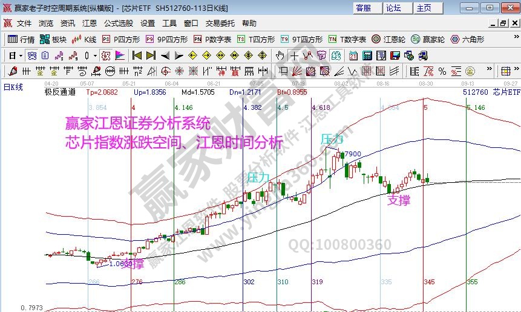Click the save floppy disk icon
521x312 pixels.
(395, 56)
